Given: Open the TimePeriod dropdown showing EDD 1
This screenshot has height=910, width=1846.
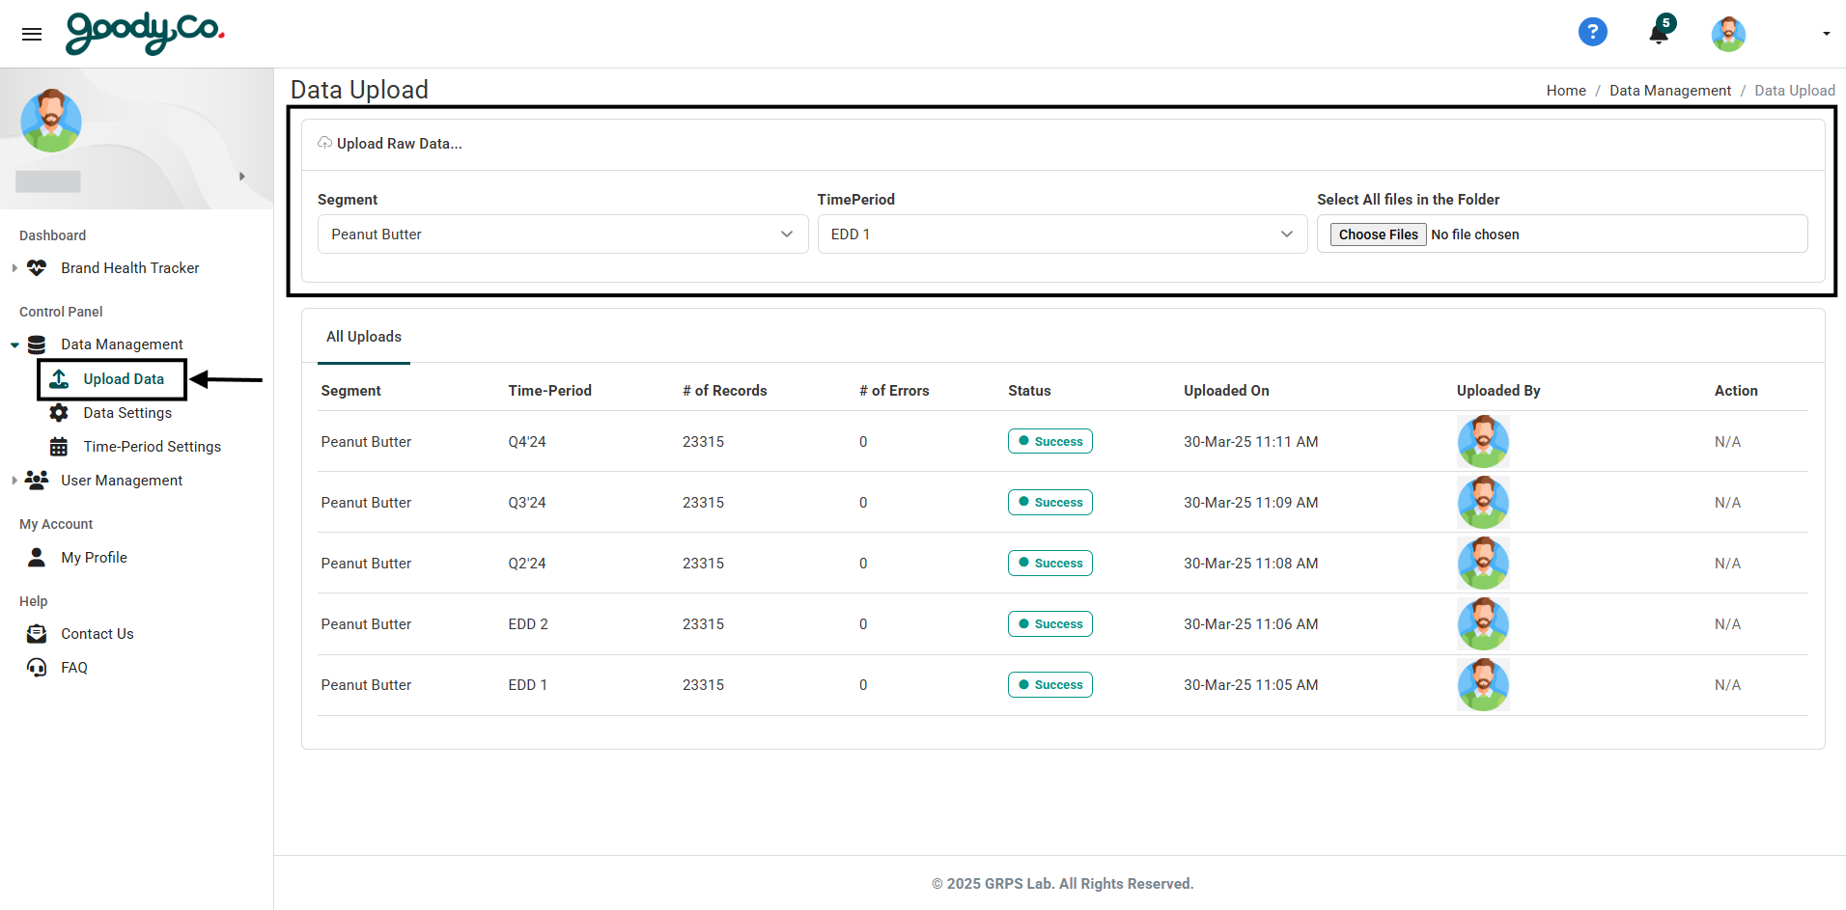Looking at the screenshot, I should click(1061, 234).
